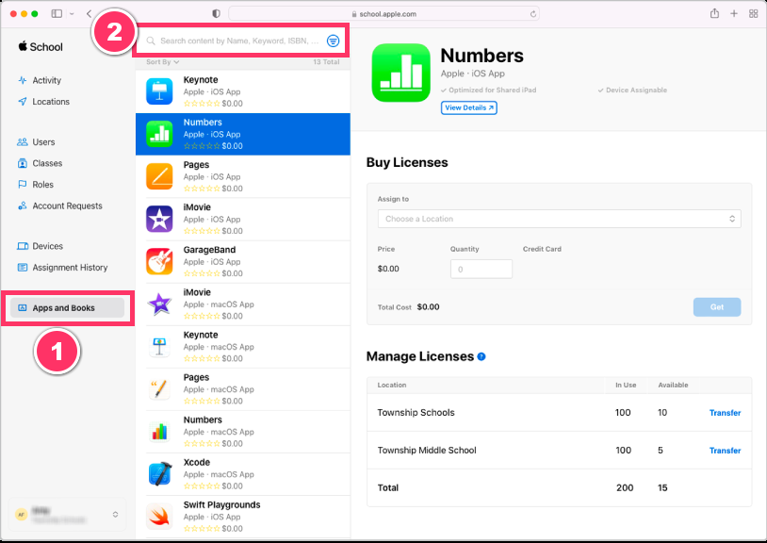767x543 pixels.
Task: Click the Keynote macOS App podium icon
Action: coord(159,346)
